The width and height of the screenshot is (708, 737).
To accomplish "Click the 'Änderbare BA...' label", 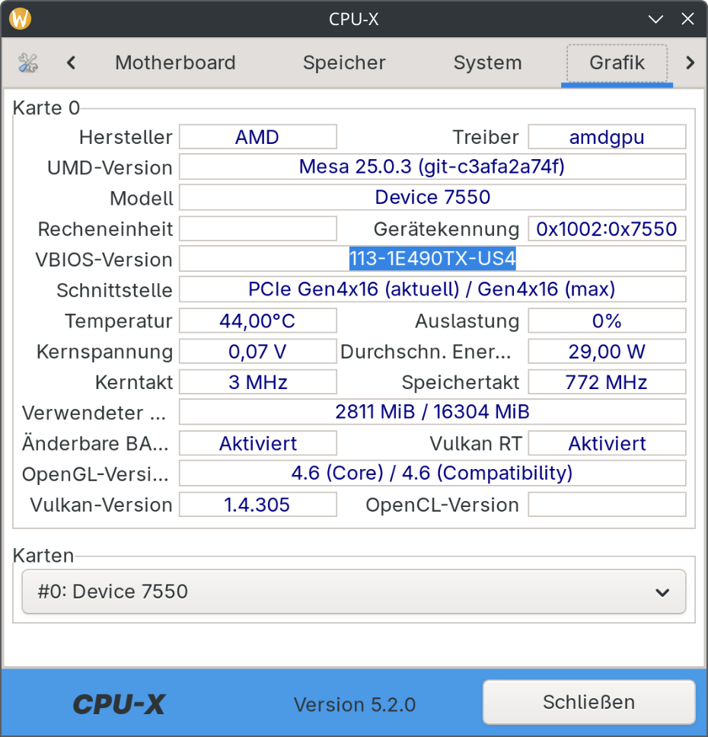I will (x=95, y=443).
